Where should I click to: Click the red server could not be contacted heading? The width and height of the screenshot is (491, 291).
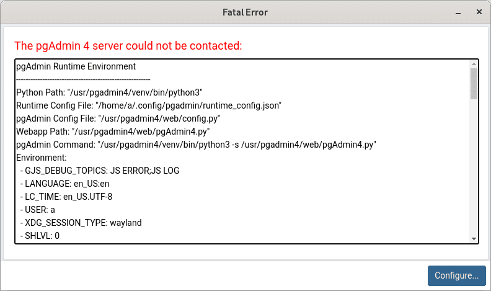(x=128, y=46)
